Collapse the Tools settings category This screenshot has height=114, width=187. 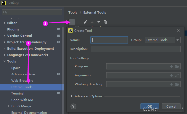[4, 61]
